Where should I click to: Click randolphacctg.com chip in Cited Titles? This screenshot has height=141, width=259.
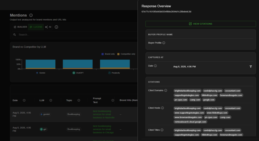point(212,130)
